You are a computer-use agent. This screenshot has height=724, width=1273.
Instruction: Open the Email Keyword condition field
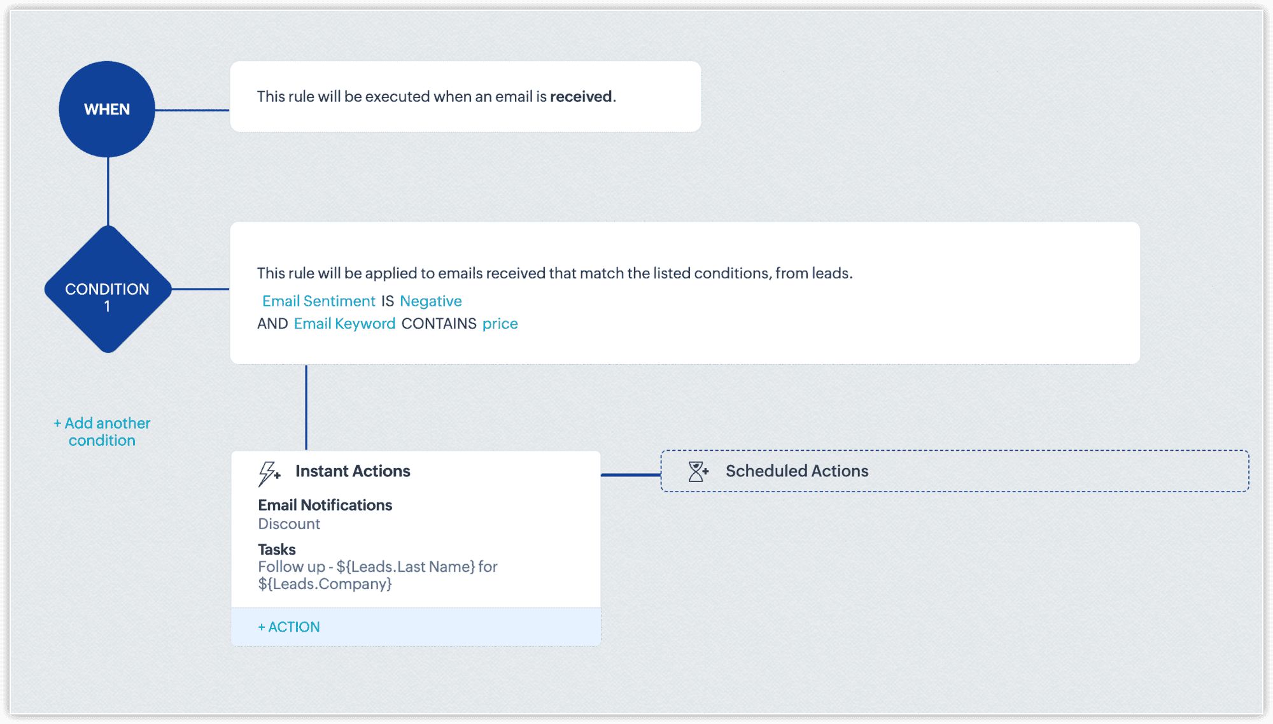click(x=344, y=324)
